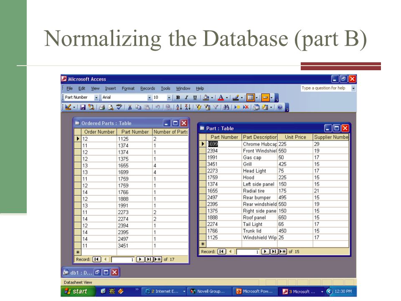The height and width of the screenshot is (301, 401).
Task: Open the font size 10 dropdown
Action: click(169, 97)
